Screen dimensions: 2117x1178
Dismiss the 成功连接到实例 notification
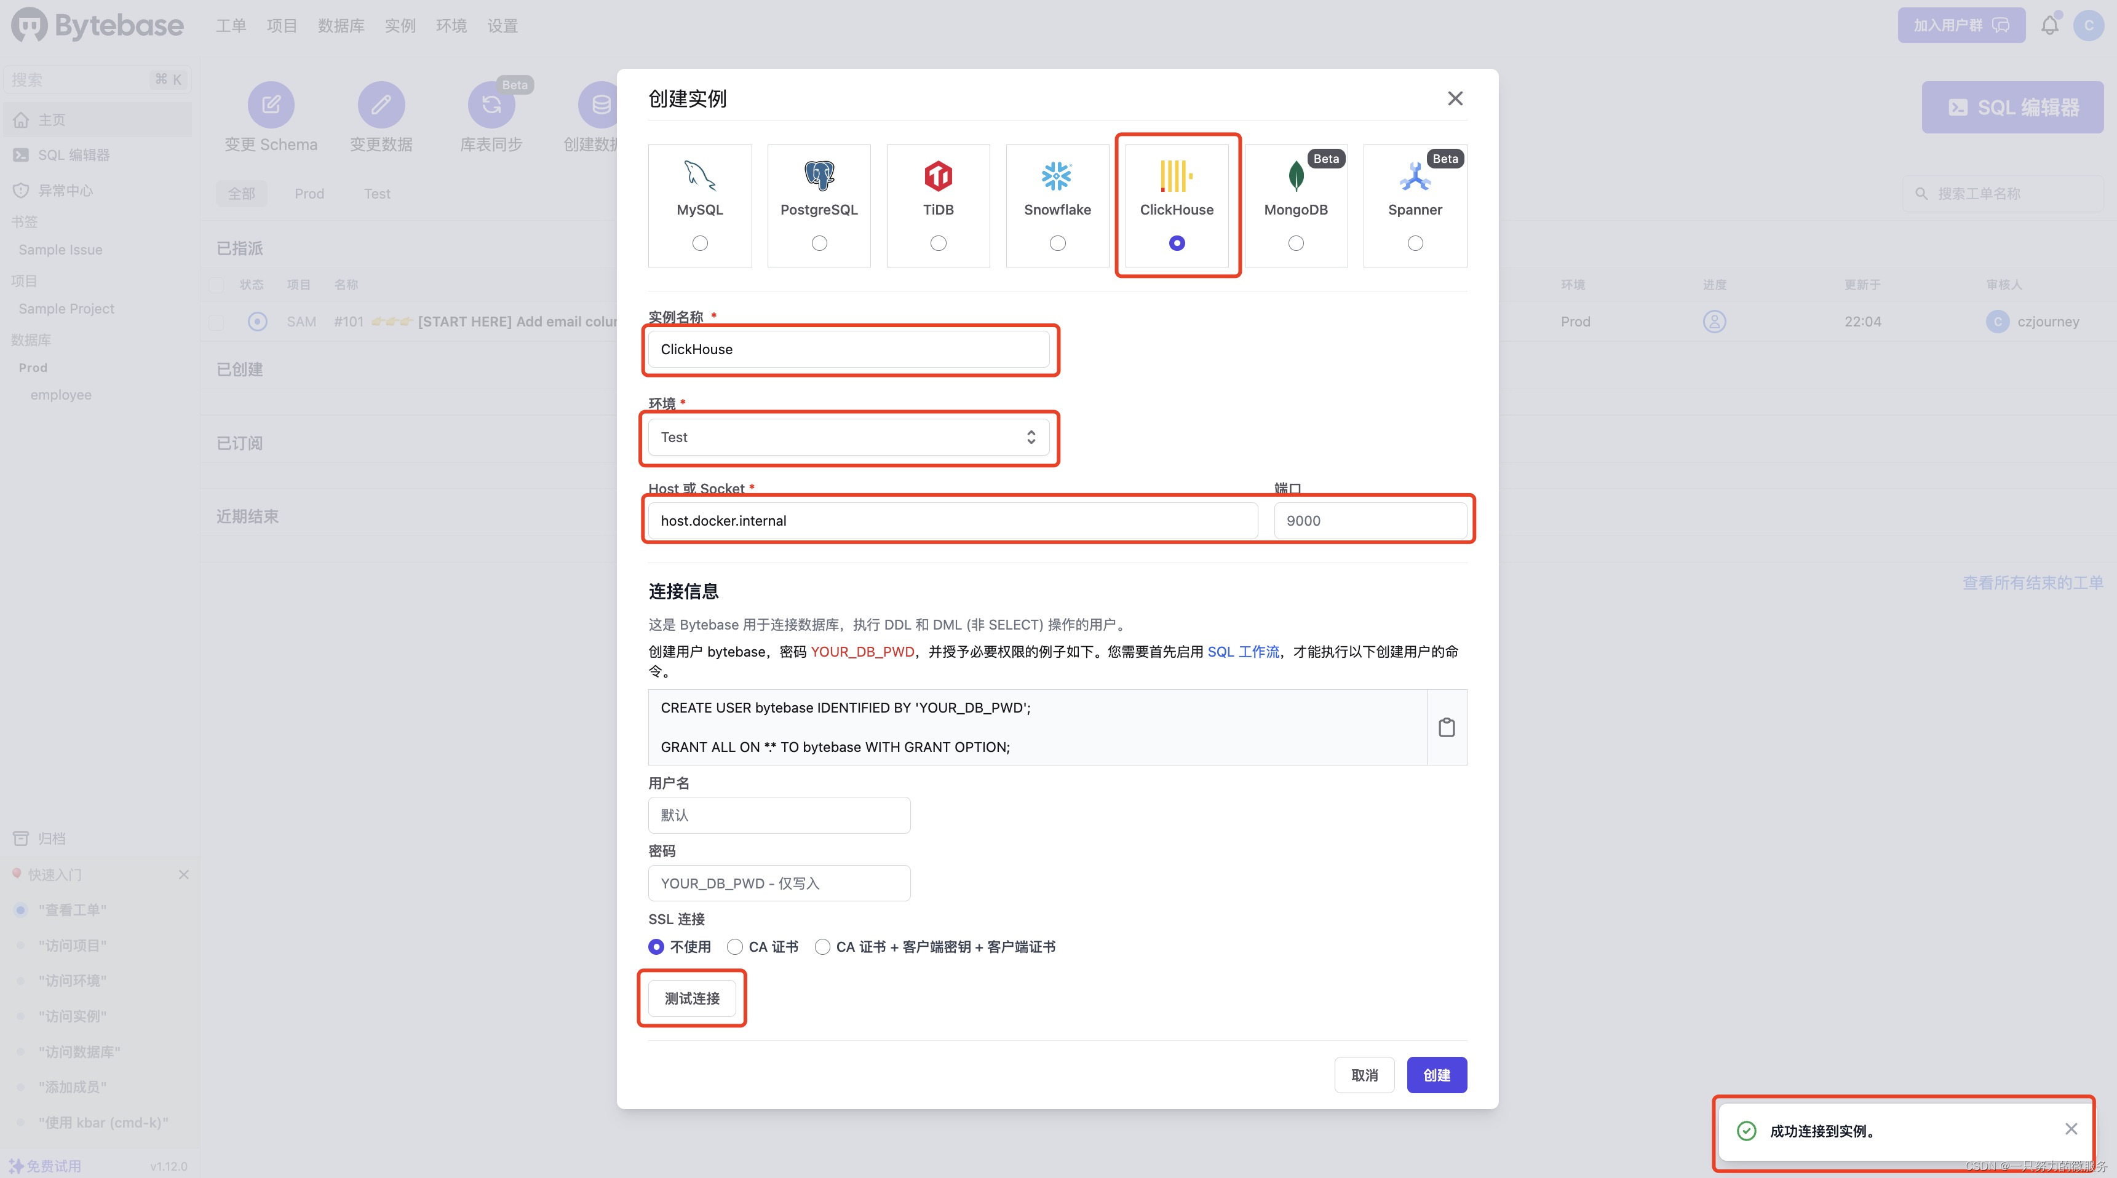point(2071,1129)
